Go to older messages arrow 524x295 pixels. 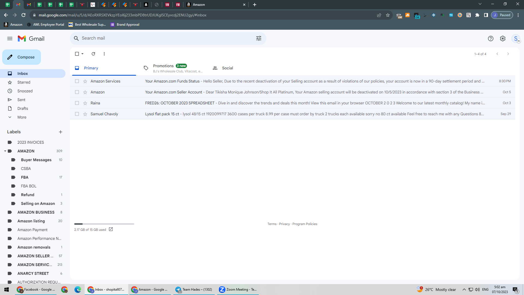click(508, 54)
